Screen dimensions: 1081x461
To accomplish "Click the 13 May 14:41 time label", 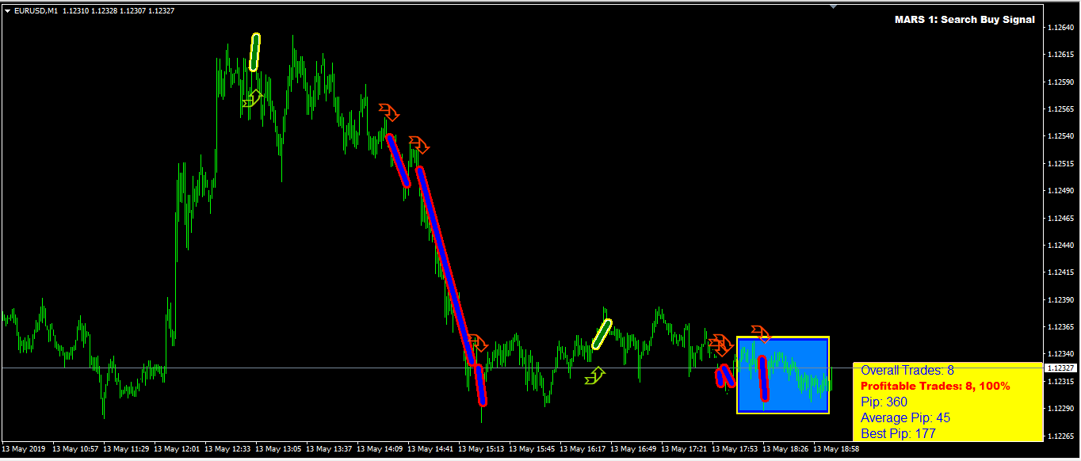I will click(x=430, y=449).
